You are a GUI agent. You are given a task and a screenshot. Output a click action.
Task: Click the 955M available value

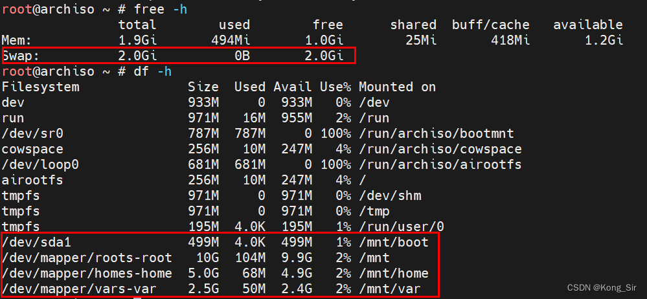click(296, 118)
